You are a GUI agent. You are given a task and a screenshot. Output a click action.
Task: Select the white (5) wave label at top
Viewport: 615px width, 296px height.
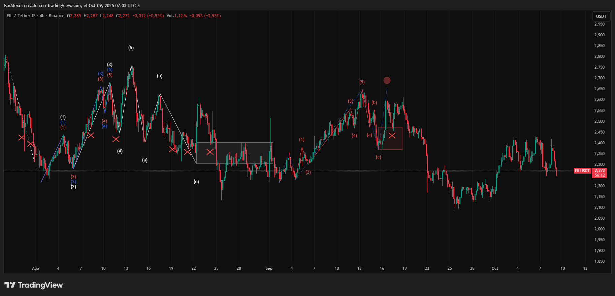131,48
